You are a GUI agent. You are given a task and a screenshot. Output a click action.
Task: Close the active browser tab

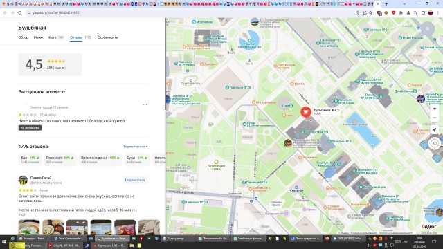[378, 4]
